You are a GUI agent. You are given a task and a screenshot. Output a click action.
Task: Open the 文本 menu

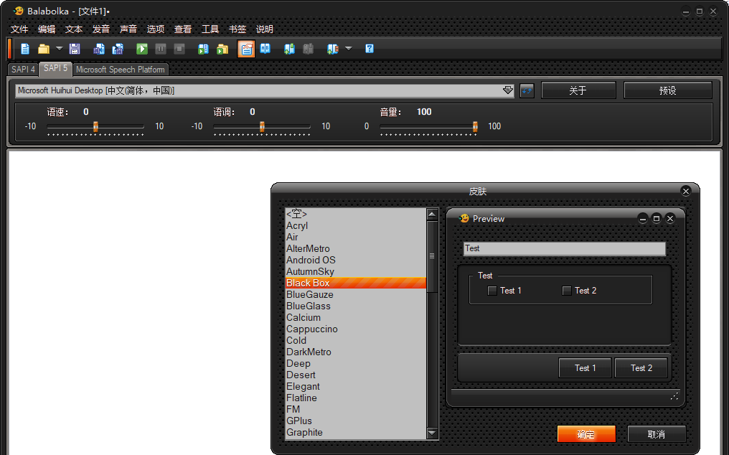click(74, 29)
